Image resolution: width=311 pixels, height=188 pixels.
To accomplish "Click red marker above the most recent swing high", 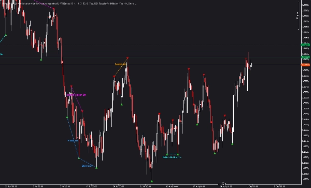I will click(246, 59).
